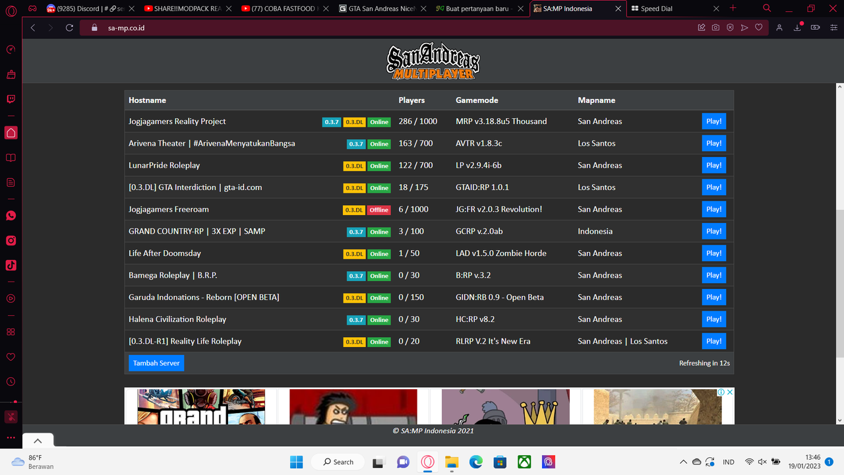Launch Xbox app from taskbar

point(524,462)
